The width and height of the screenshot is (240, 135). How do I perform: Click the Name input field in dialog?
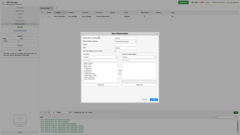126,38
